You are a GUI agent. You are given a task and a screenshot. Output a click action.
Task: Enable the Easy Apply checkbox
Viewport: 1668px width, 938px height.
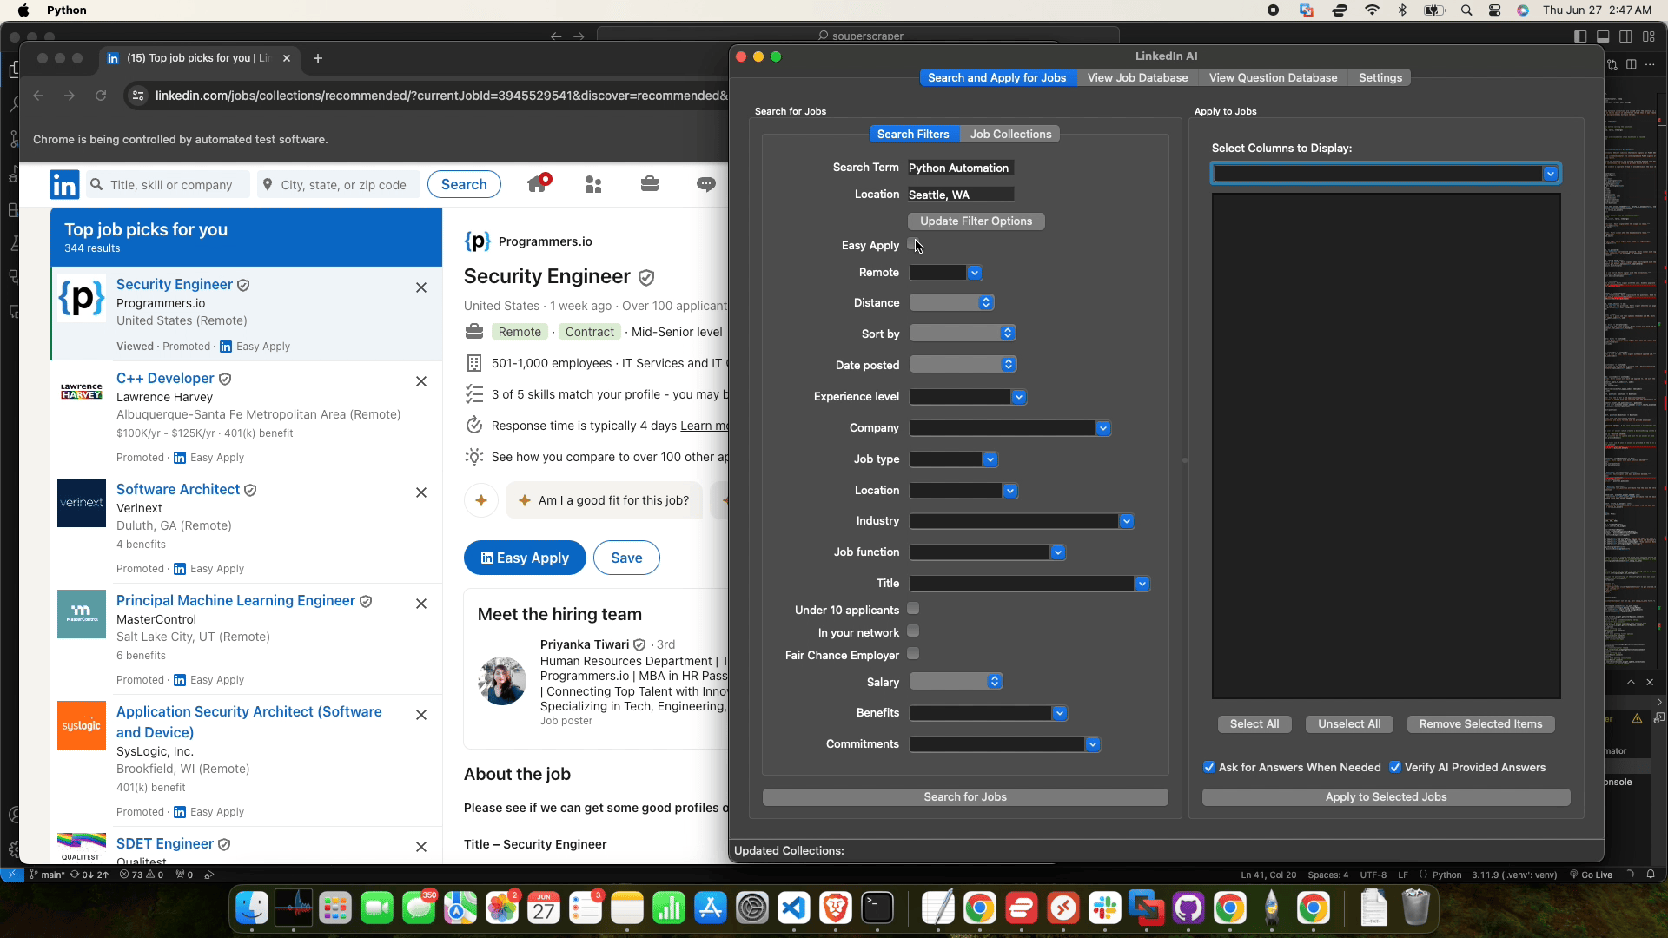(x=913, y=244)
